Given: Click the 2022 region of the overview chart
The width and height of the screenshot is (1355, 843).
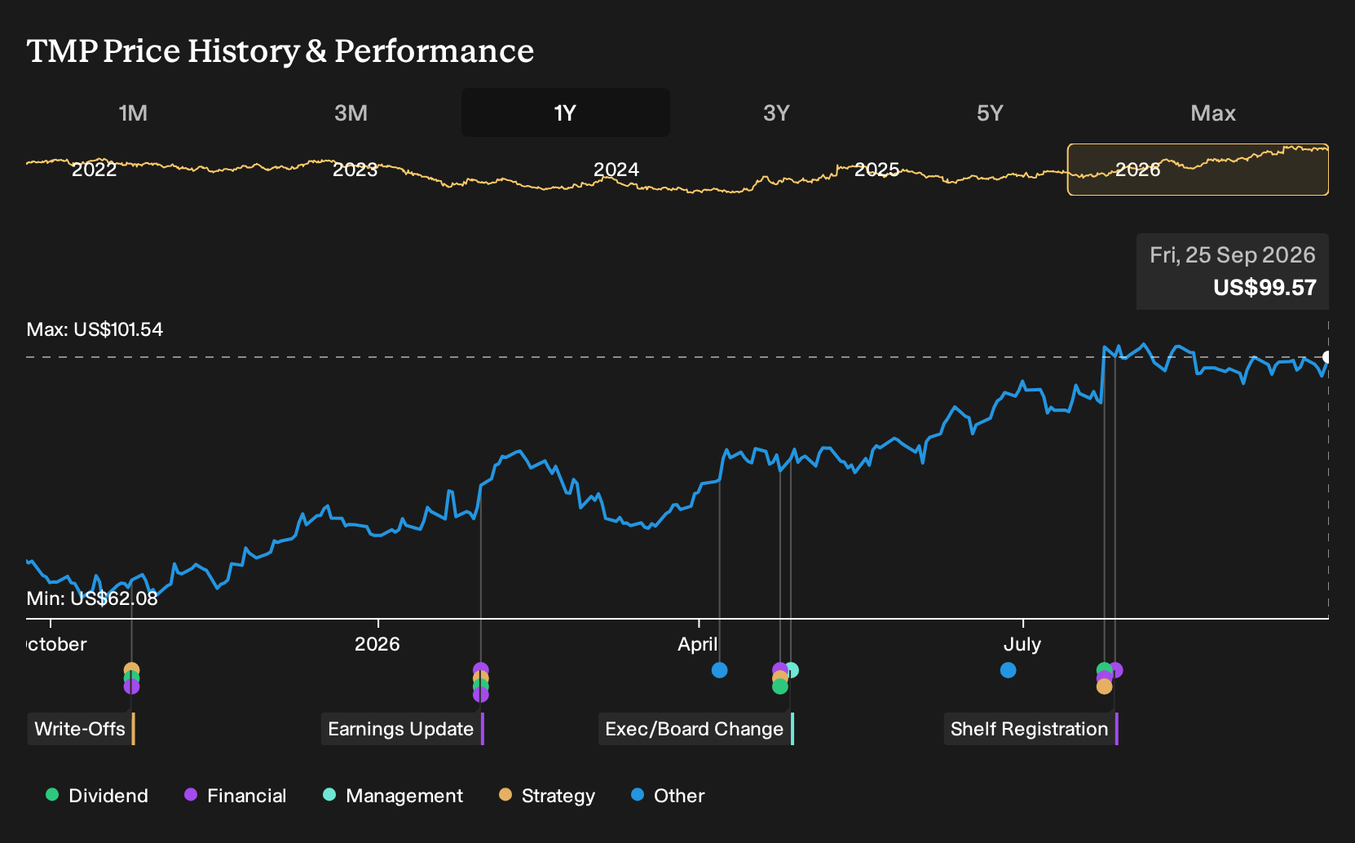Looking at the screenshot, I should (x=95, y=170).
